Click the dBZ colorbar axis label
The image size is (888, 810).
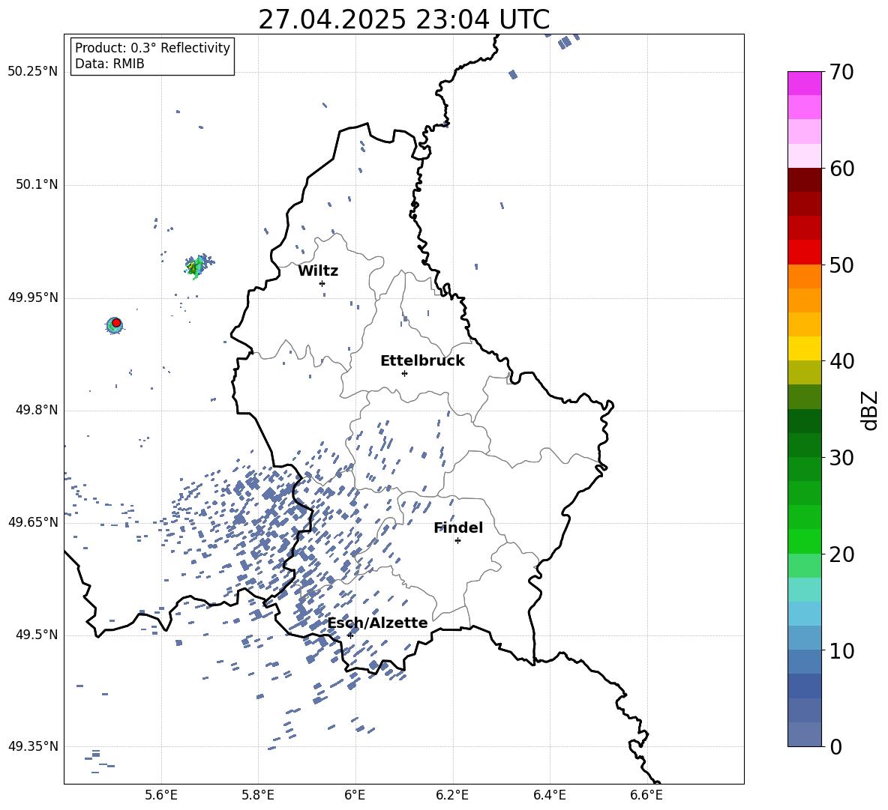(871, 410)
